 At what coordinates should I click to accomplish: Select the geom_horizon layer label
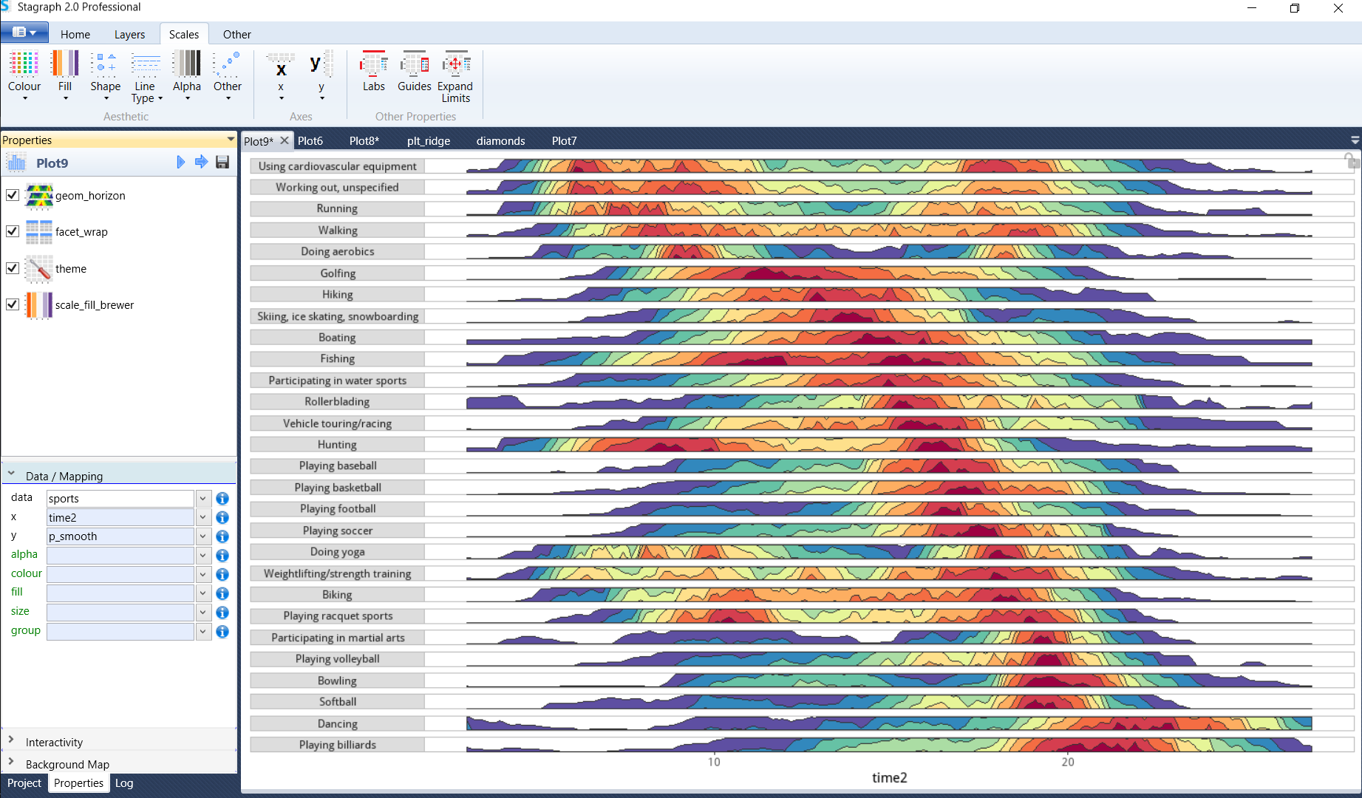(x=90, y=196)
